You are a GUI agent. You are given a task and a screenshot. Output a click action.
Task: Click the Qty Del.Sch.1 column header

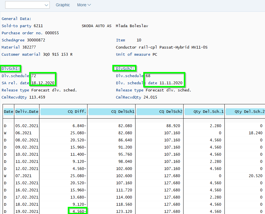[x=204, y=112]
